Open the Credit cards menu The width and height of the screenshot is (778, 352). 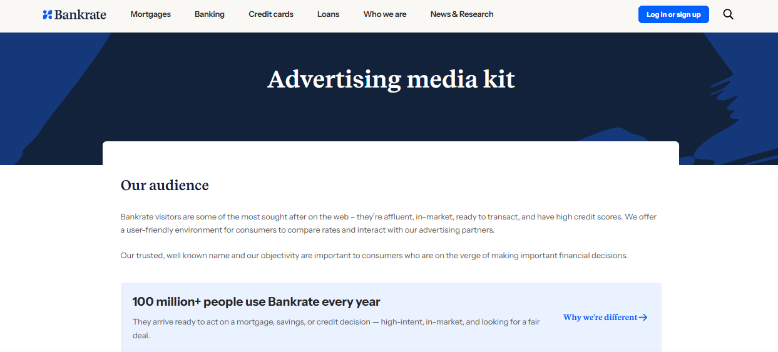tap(271, 14)
